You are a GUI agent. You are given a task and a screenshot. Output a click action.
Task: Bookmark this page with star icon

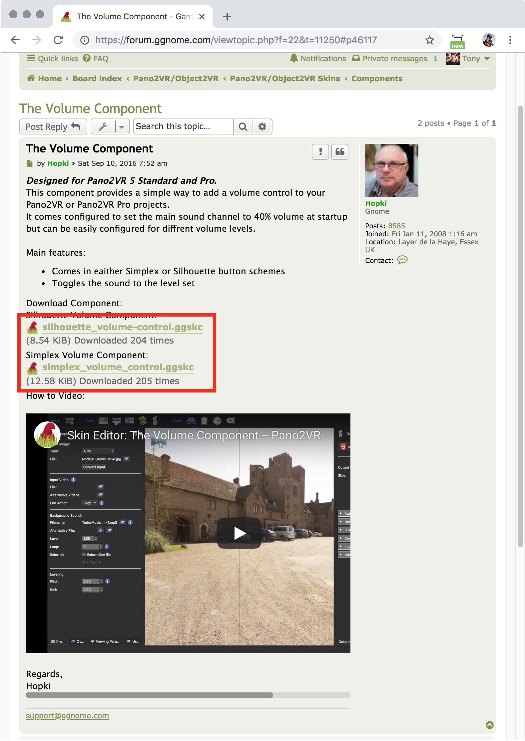click(x=430, y=40)
